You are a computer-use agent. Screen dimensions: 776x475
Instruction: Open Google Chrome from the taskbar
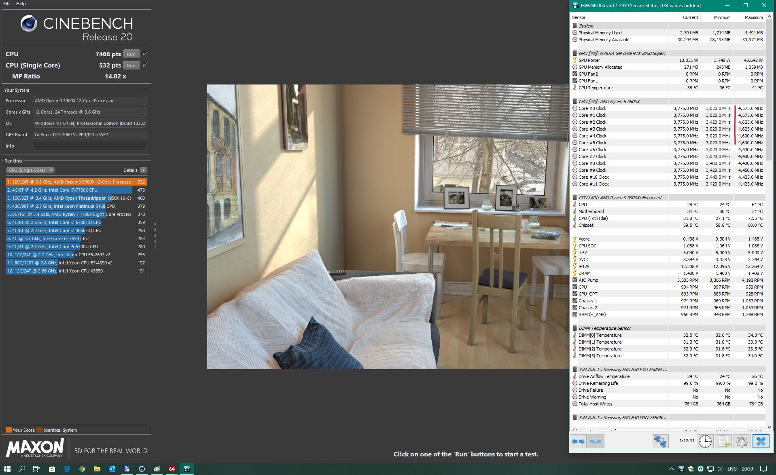[x=82, y=469]
